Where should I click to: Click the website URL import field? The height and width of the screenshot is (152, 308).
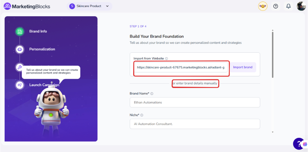[x=181, y=67]
